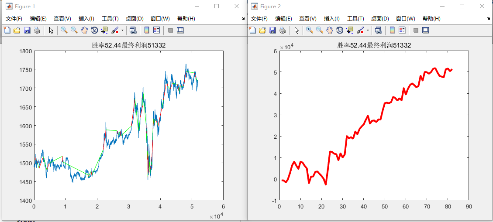Select Brush data tool in Figure 2
This screenshot has width=493, height=222.
pos(361,30)
